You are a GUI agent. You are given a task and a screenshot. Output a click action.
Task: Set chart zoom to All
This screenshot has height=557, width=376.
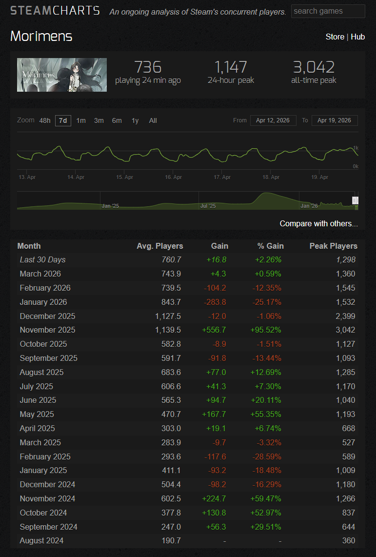(153, 120)
